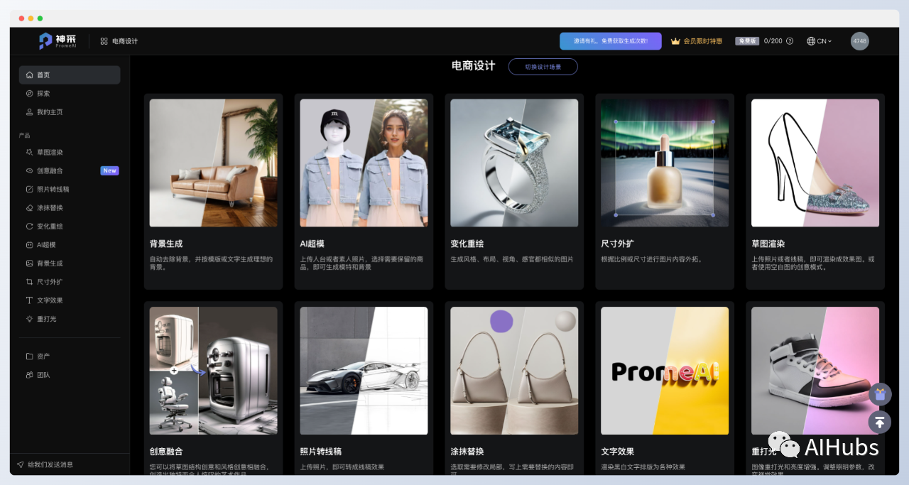Screen dimensions: 909x485
Task: Click the 照片转线稿 sidebar icon
Action: (29, 190)
